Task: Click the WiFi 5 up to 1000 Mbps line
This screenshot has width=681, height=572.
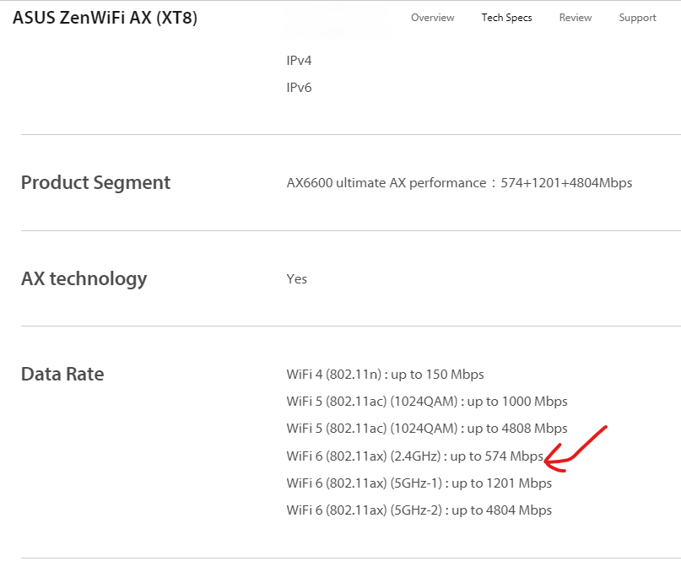Action: 427,402
